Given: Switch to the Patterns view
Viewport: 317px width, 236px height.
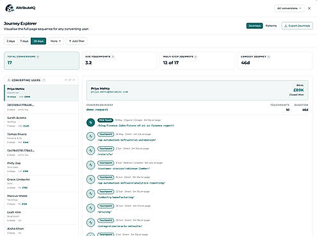Looking at the screenshot, I should 271,26.
